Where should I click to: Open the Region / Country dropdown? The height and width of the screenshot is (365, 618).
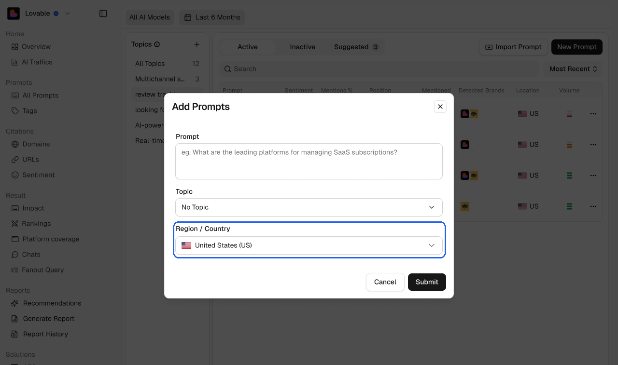[309, 245]
